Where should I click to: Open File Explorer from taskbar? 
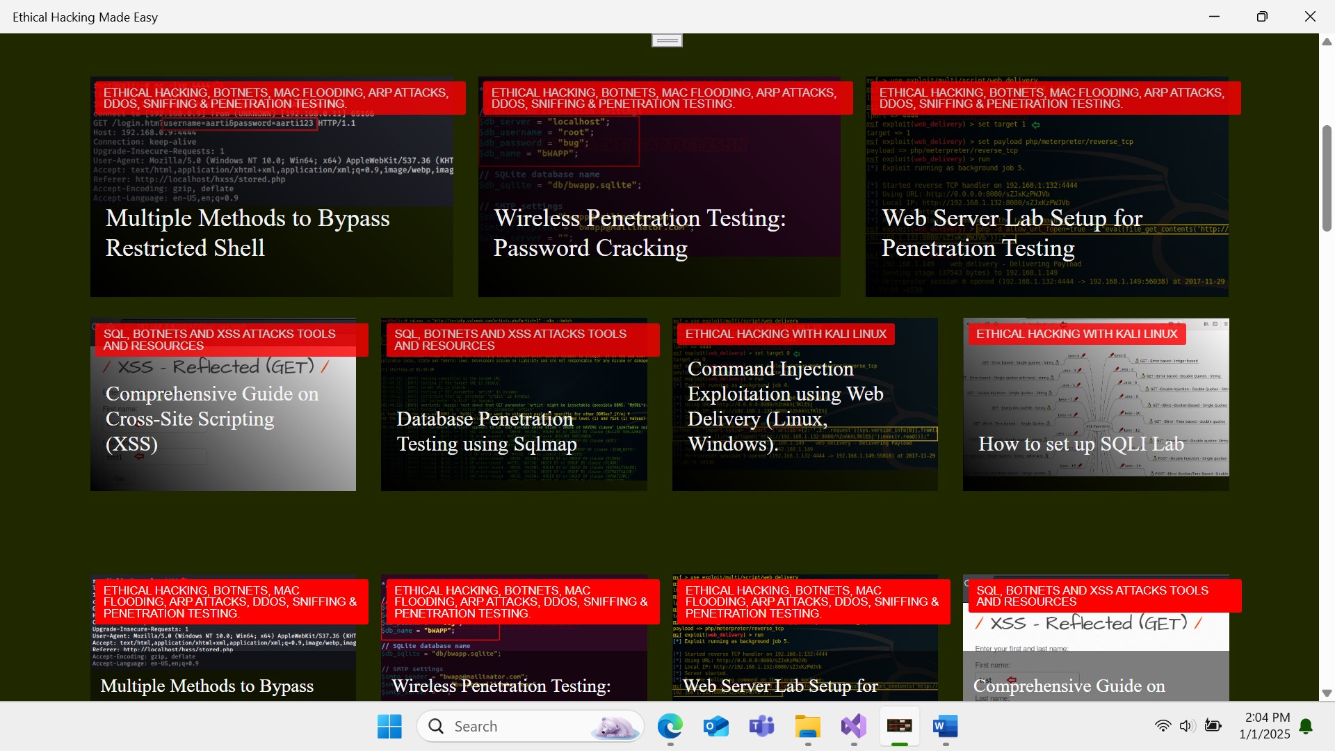click(x=807, y=727)
